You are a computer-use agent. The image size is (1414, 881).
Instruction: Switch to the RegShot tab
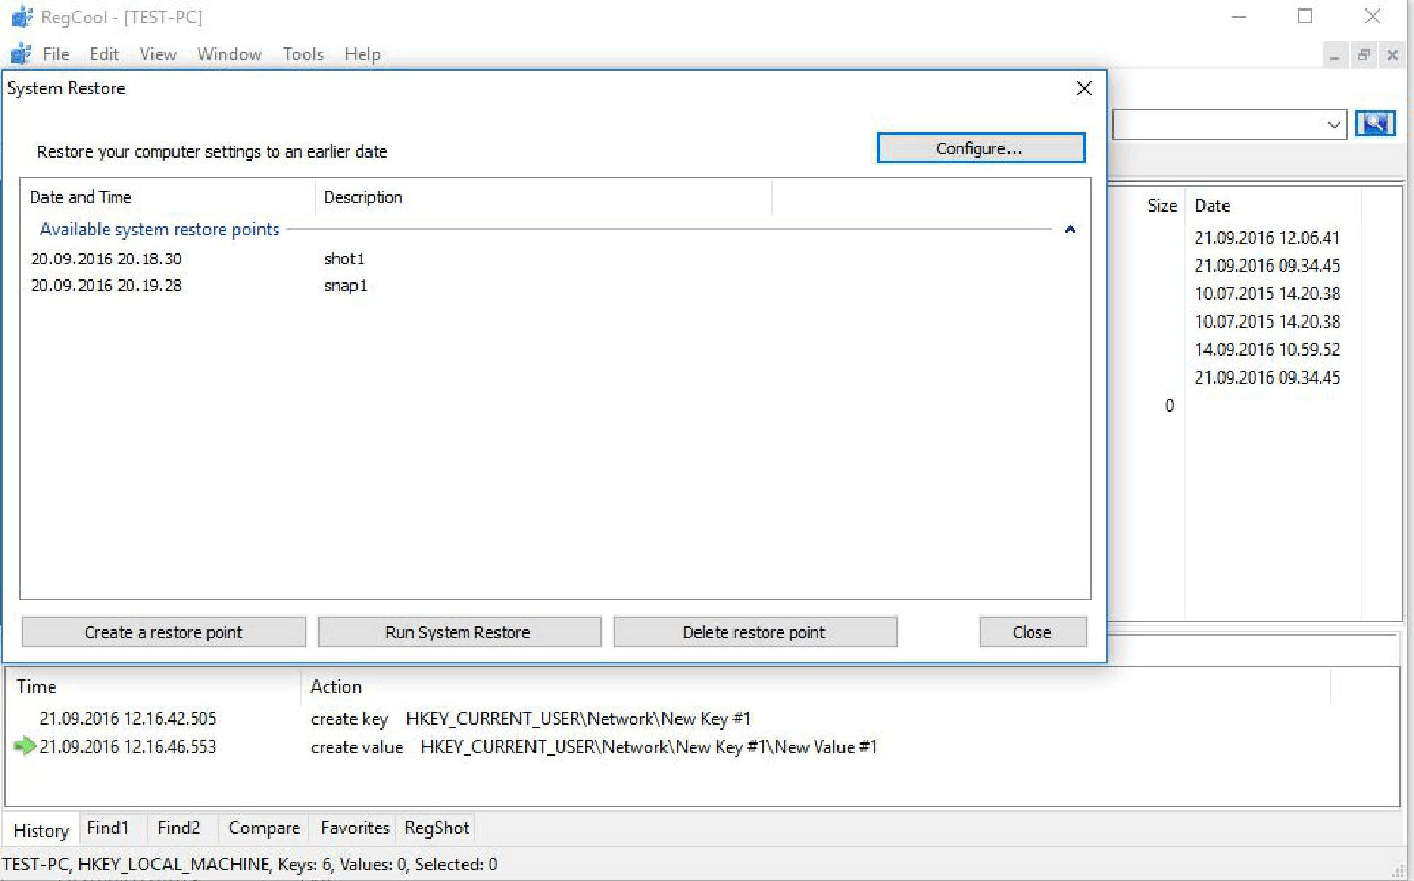click(436, 827)
